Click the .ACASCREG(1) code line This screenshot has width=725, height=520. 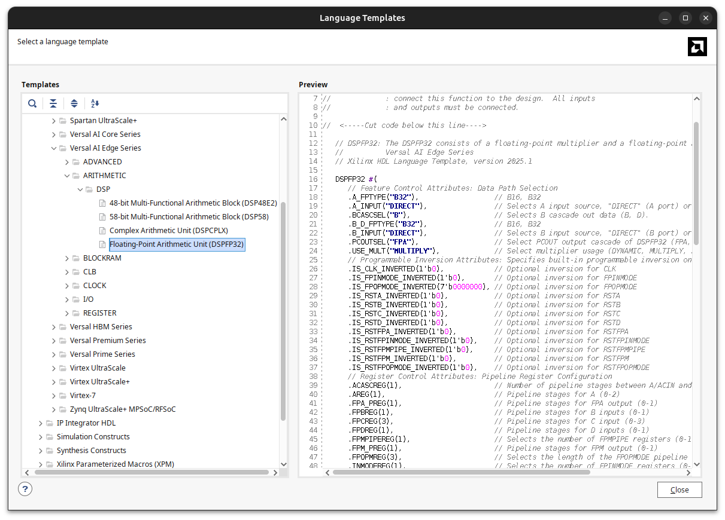[375, 386]
